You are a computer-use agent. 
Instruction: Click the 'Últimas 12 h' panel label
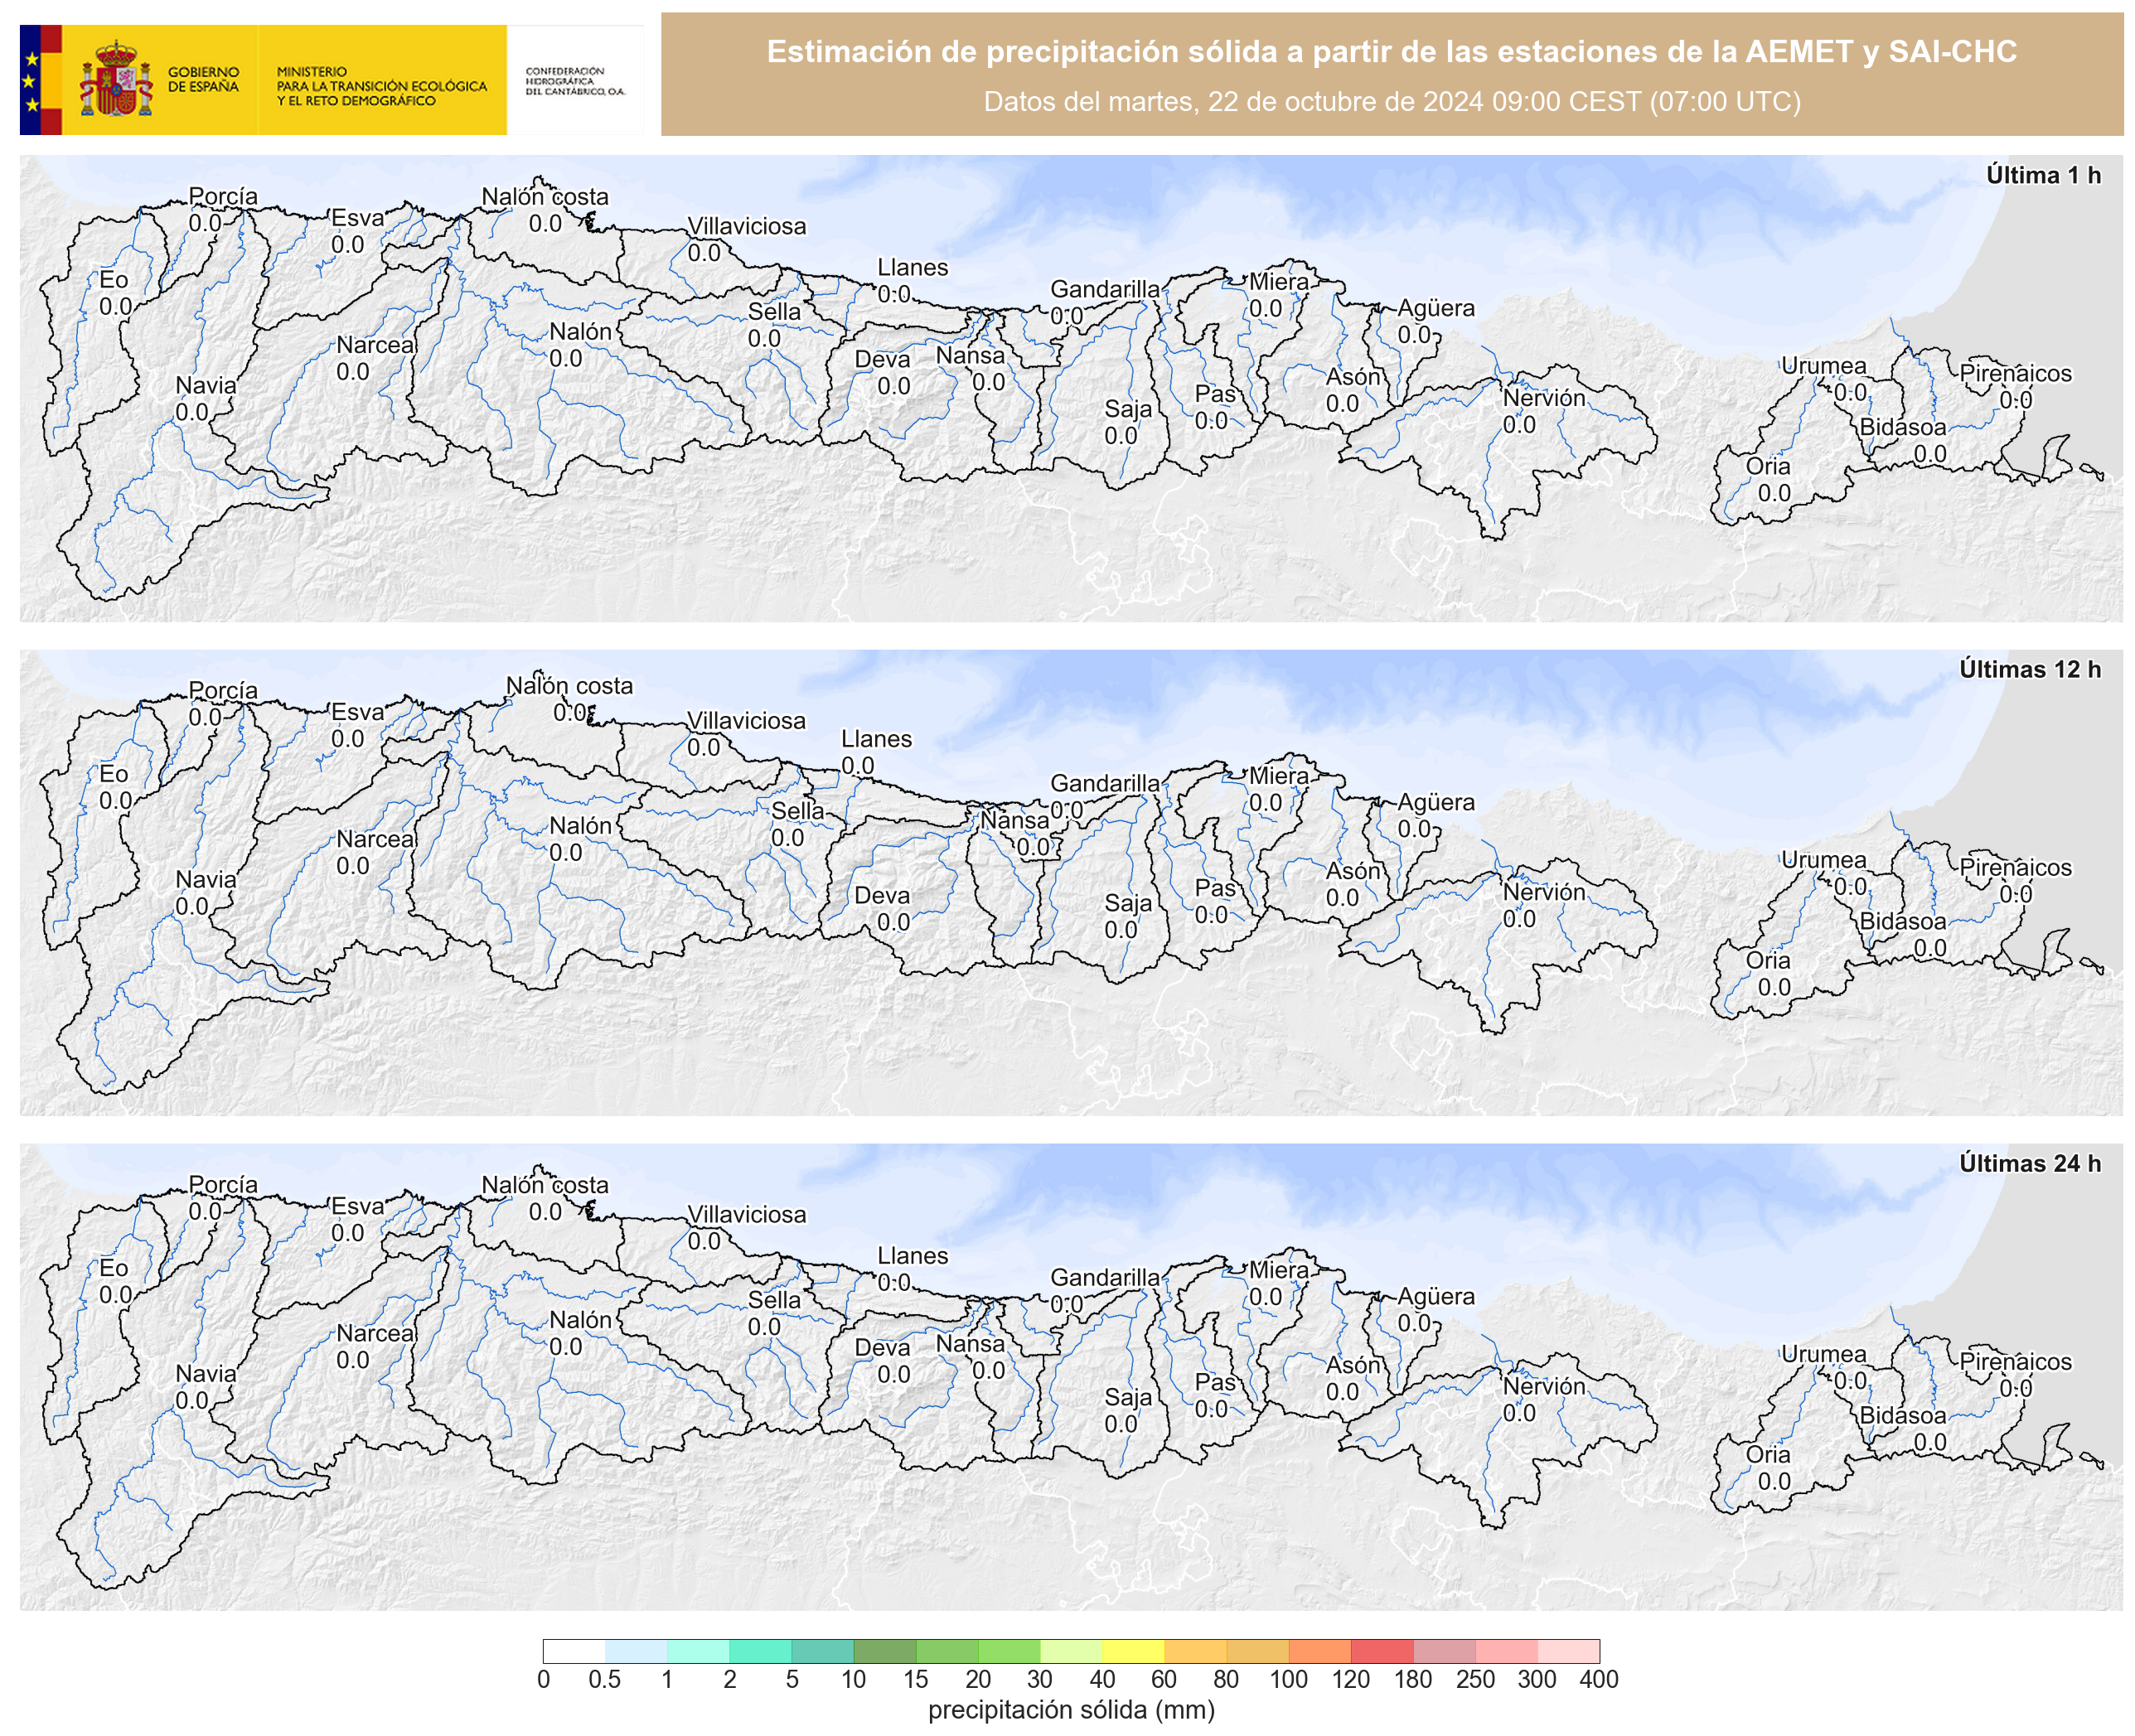(2030, 669)
